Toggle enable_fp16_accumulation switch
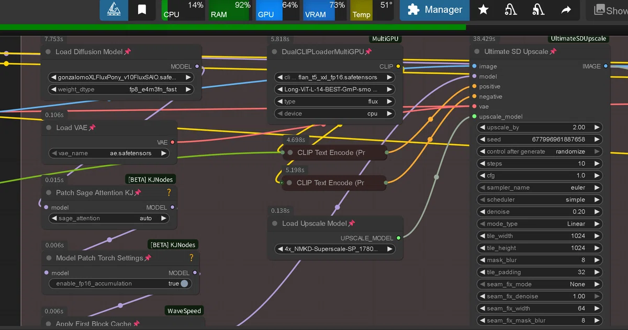Screen dimensions: 628x330 184,283
